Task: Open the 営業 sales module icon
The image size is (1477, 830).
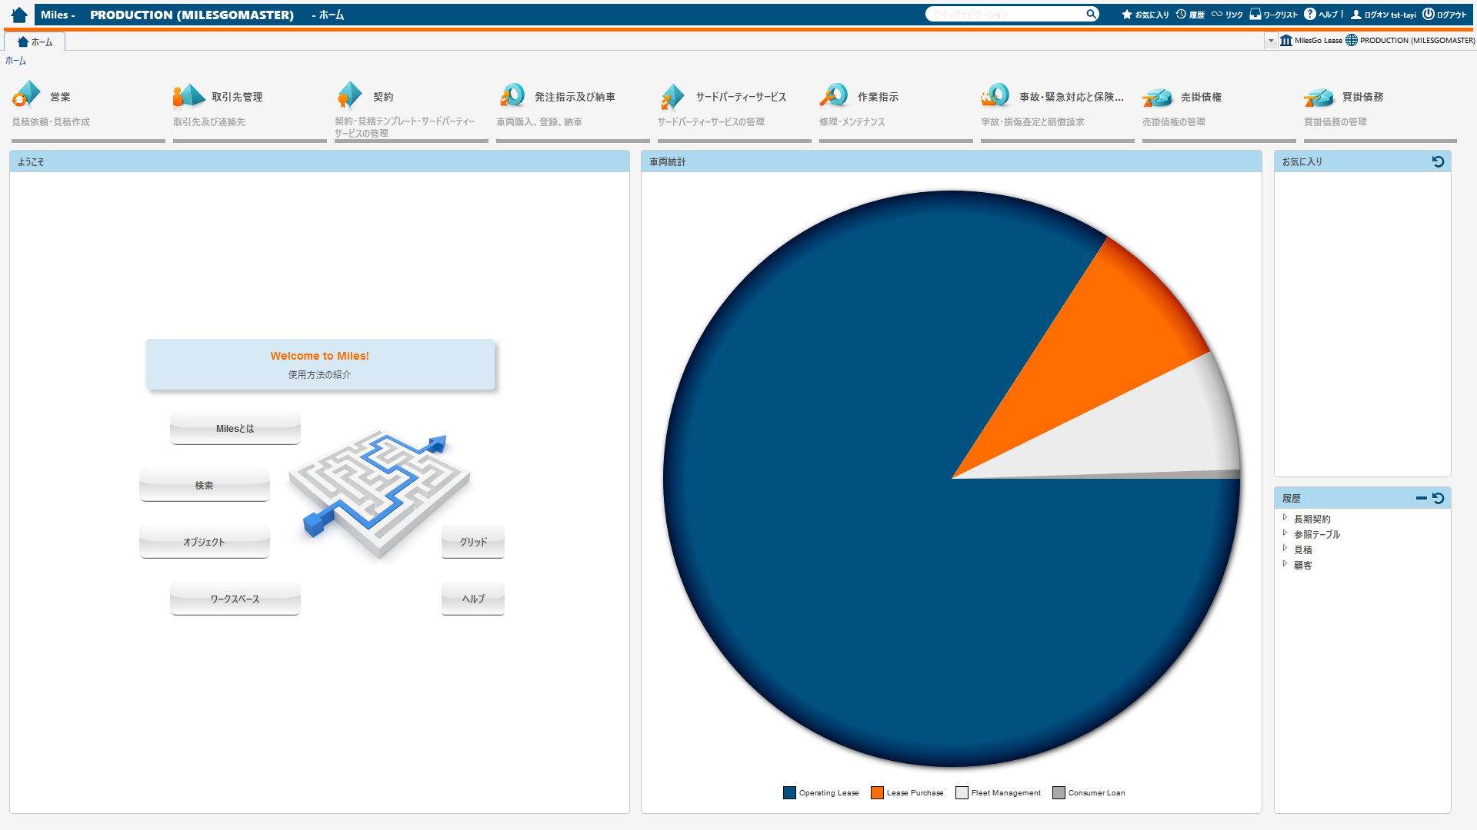Action: 26,95
